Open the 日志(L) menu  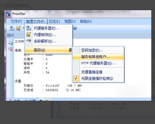[x=55, y=21]
